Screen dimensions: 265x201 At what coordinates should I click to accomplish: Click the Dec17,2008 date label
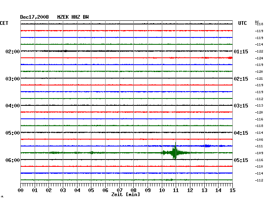[x=35, y=17]
